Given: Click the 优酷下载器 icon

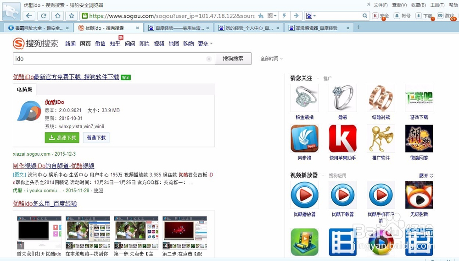Looking at the screenshot, I should pos(342,195).
